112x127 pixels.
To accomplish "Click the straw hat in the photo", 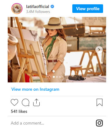I will [x=53, y=23].
